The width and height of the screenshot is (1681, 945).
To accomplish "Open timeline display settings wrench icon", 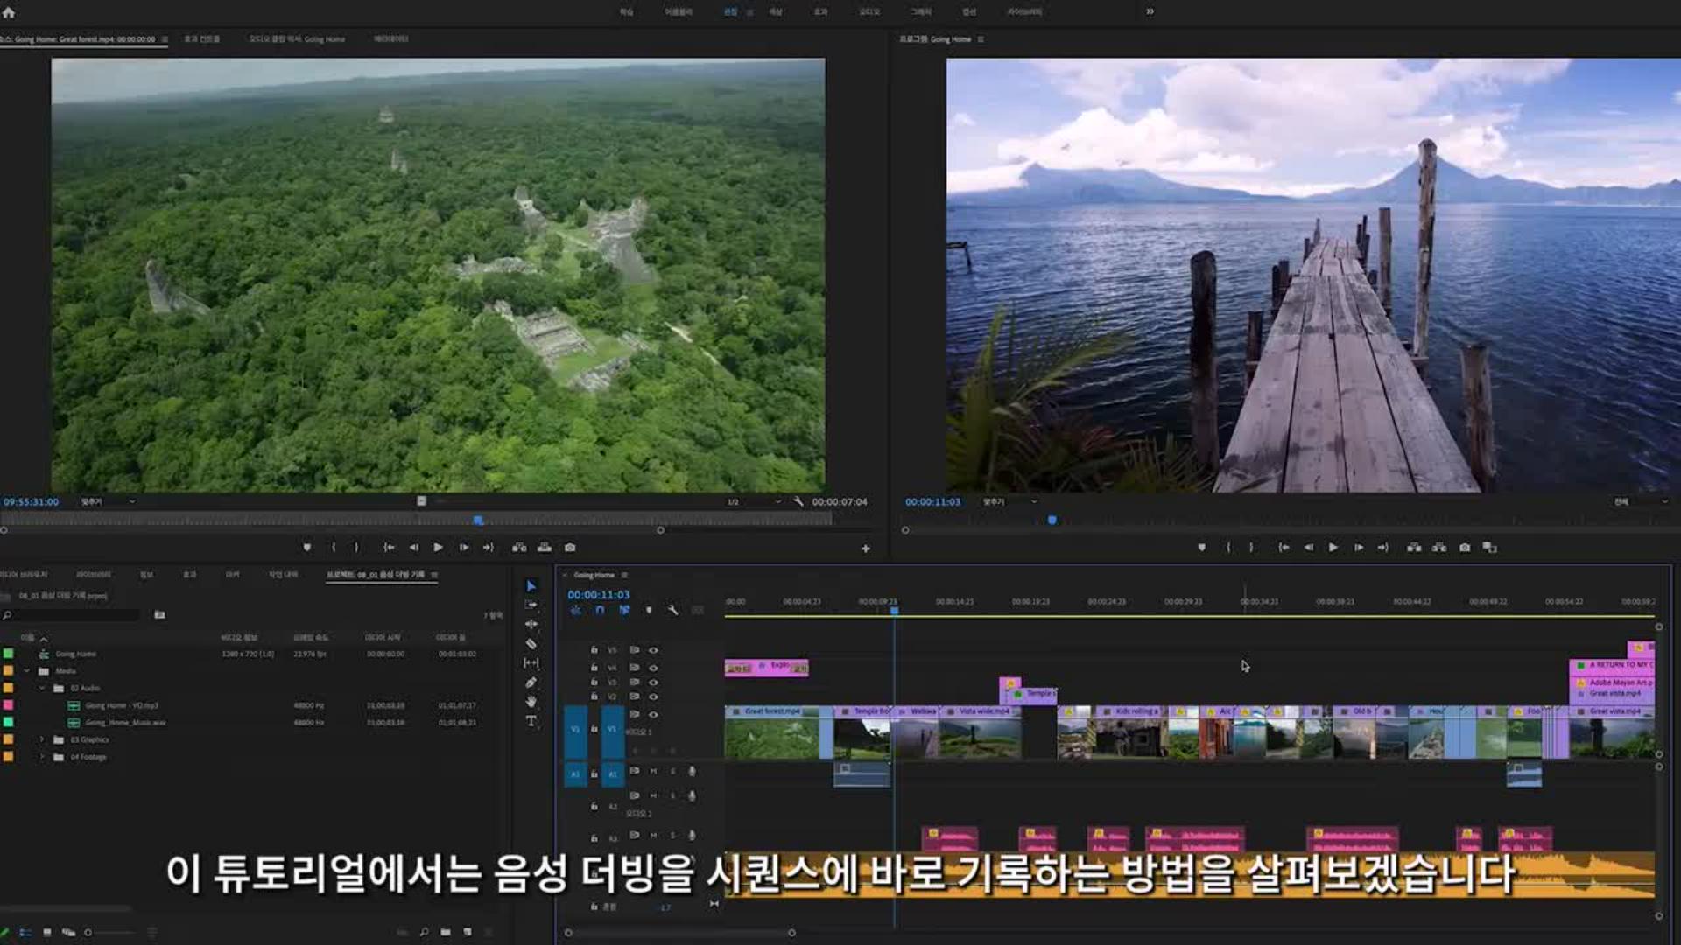I will 672,610.
